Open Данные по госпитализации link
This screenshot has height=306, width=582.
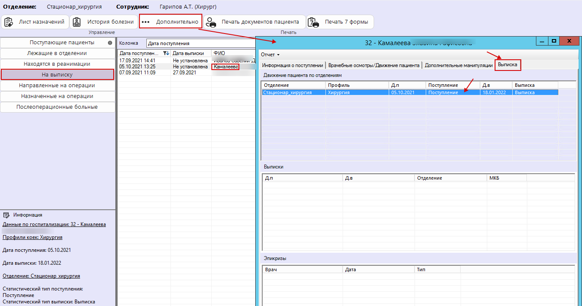coord(54,224)
